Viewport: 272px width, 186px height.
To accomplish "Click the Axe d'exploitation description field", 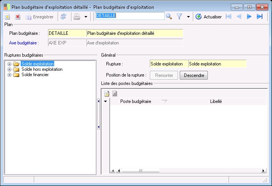I will [x=134, y=43].
